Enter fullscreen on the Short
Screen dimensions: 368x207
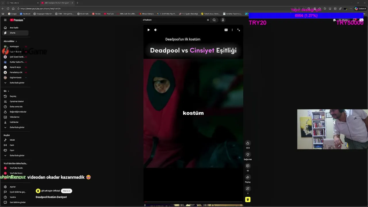(x=239, y=30)
